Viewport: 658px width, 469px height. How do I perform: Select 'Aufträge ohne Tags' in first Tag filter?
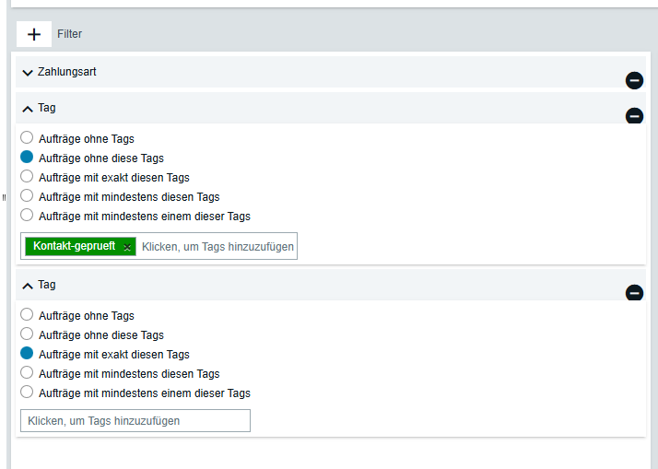[27, 138]
